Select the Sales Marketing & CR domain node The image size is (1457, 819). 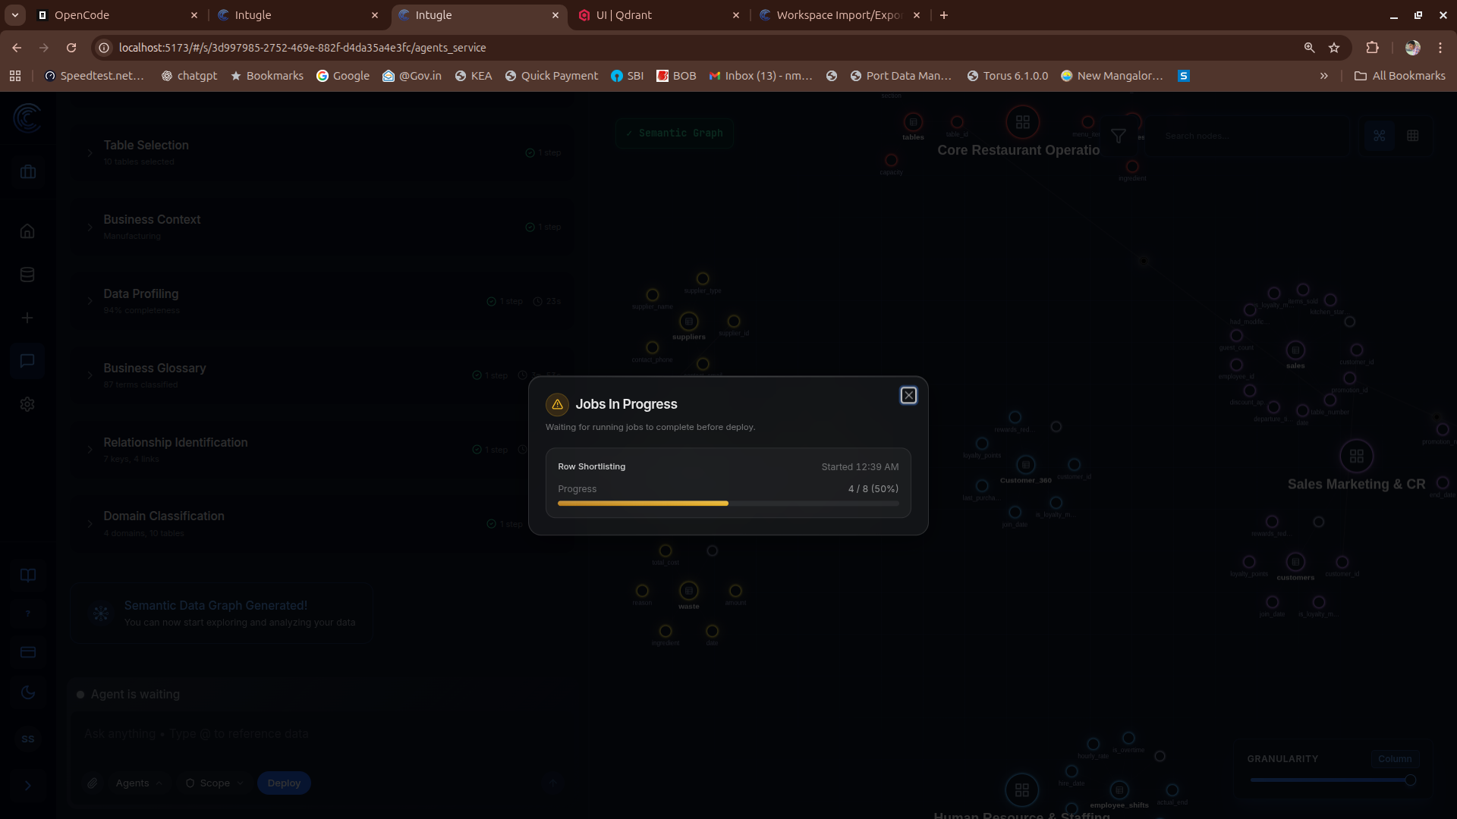pos(1357,457)
